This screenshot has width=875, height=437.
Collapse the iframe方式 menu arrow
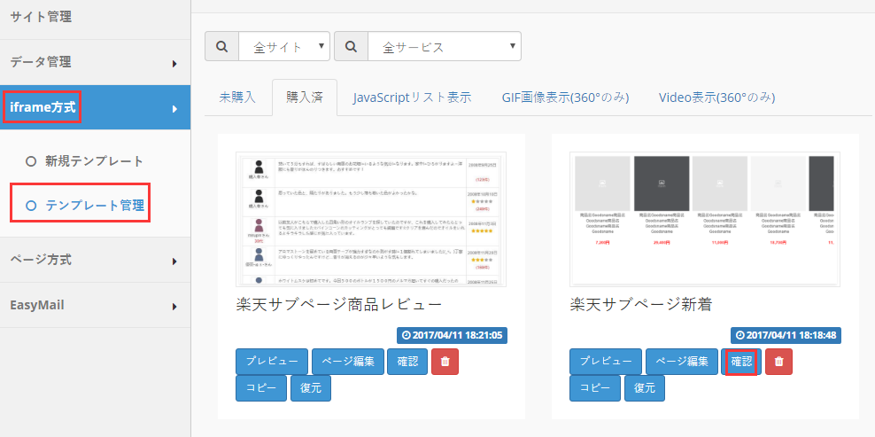[174, 109]
